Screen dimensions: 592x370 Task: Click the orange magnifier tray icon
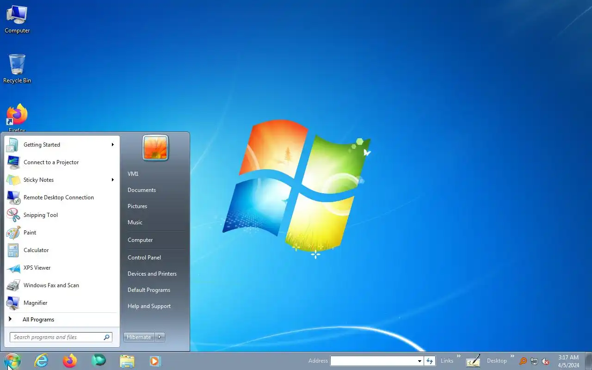pos(523,361)
